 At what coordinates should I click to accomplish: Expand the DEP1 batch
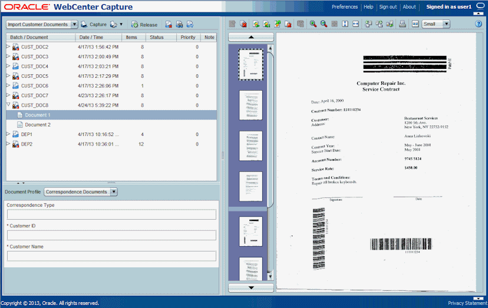click(x=8, y=134)
